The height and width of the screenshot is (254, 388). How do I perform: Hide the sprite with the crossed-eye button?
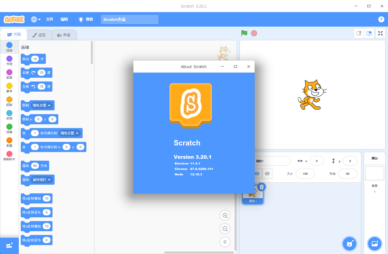[x=267, y=174]
